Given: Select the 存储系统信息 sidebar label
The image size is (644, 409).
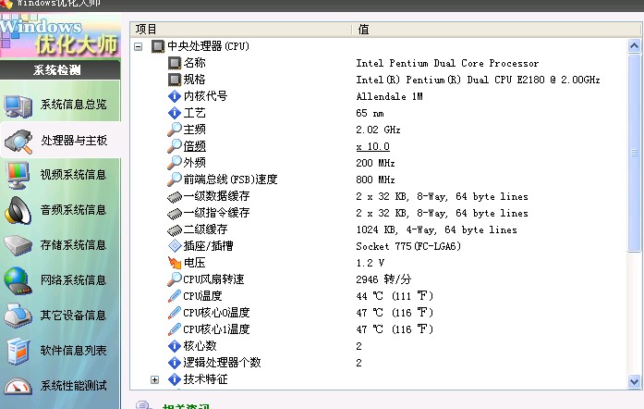Looking at the screenshot, I should point(74,245).
